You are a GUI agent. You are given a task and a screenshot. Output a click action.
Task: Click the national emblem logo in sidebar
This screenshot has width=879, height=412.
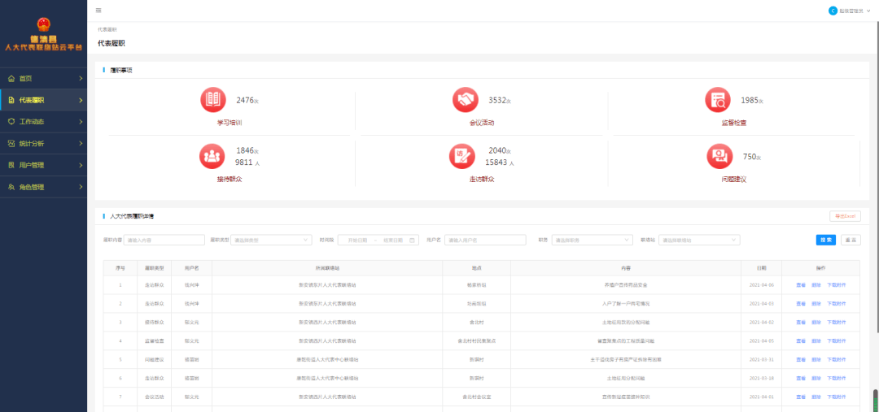pyautogui.click(x=43, y=24)
